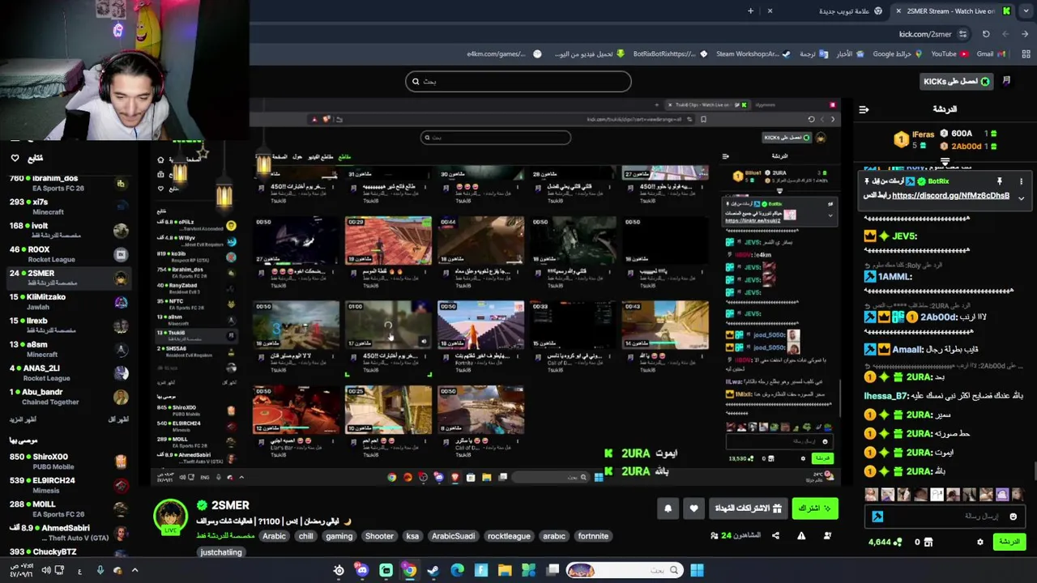Open the browser apps grid icon
Viewport: 1037px width, 583px height.
click(1025, 54)
